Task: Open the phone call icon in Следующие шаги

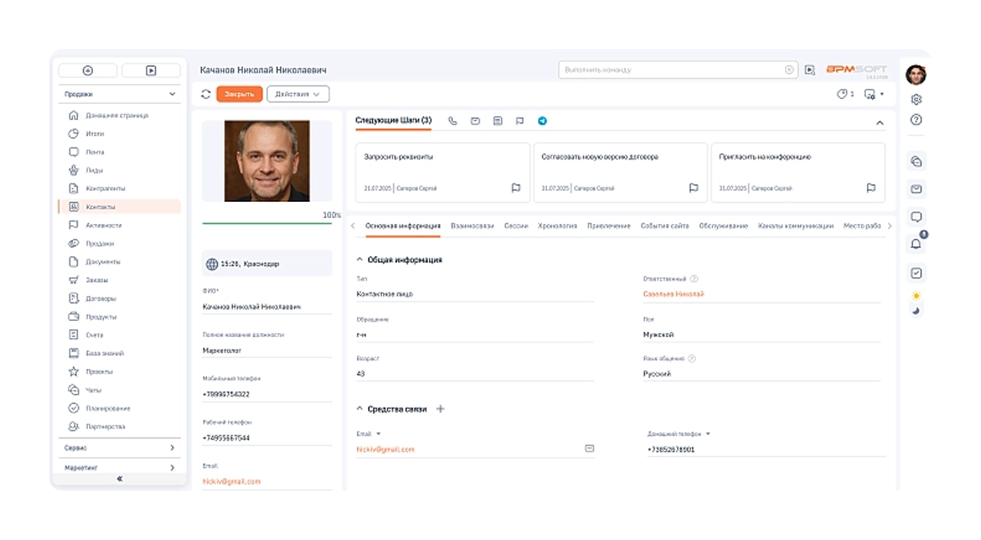Action: [x=453, y=121]
